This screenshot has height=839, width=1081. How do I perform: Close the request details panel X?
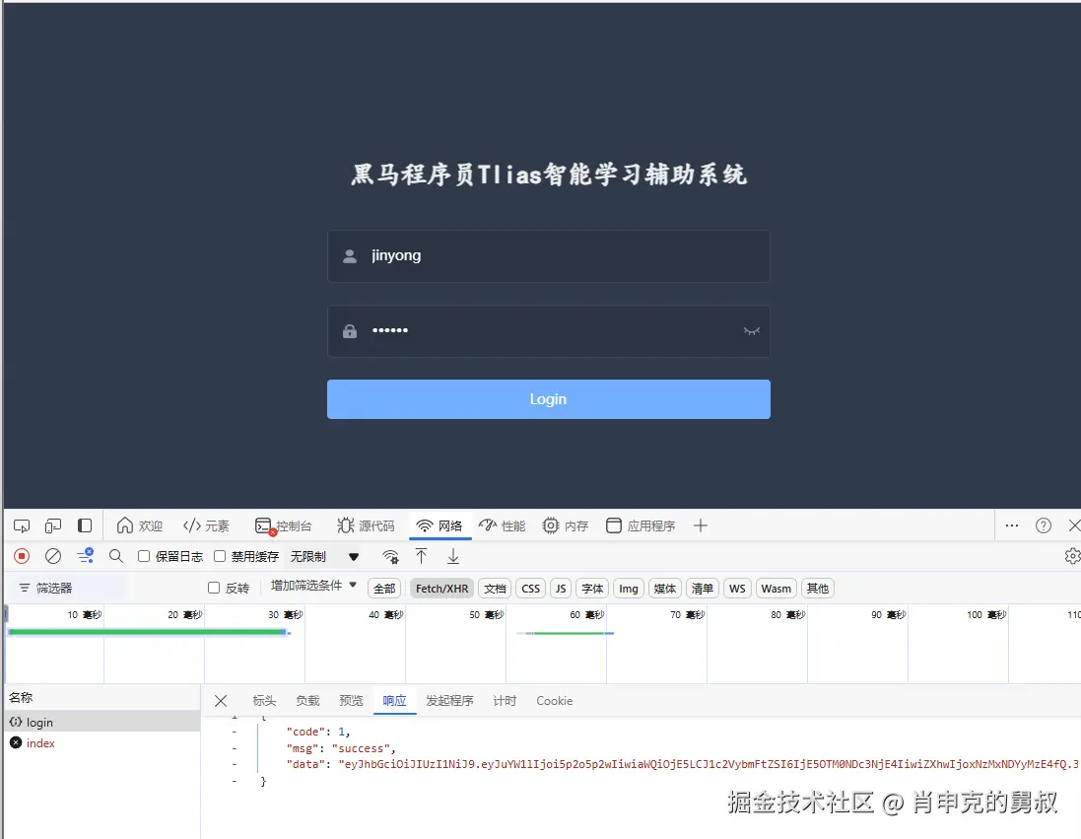tap(221, 701)
